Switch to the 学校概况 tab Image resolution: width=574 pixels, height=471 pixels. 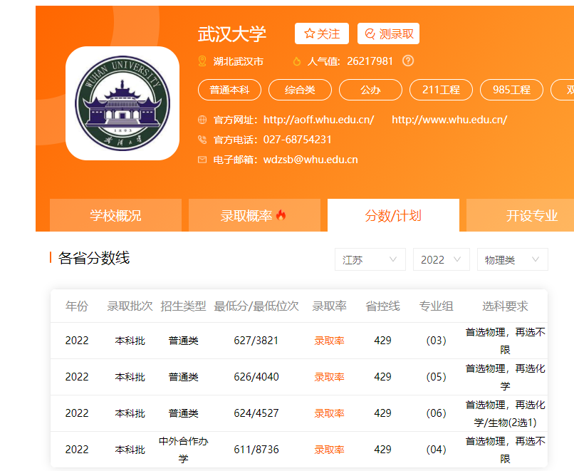115,215
